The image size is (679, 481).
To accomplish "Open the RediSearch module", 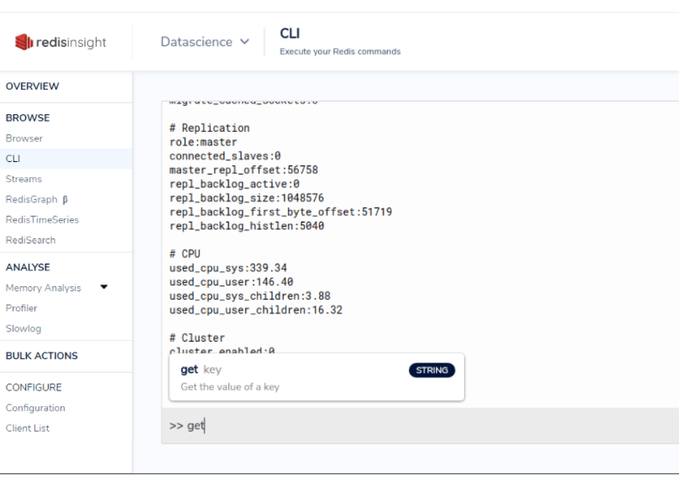I will point(30,240).
